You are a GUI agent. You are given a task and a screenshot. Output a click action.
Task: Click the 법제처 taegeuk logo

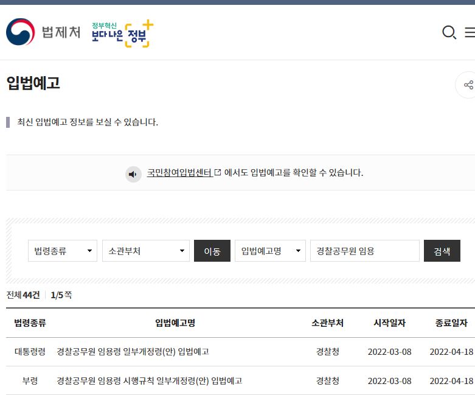(x=20, y=32)
